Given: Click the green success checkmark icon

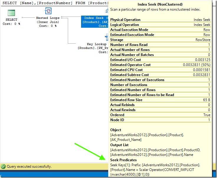Looking at the screenshot, I should point(4,167).
